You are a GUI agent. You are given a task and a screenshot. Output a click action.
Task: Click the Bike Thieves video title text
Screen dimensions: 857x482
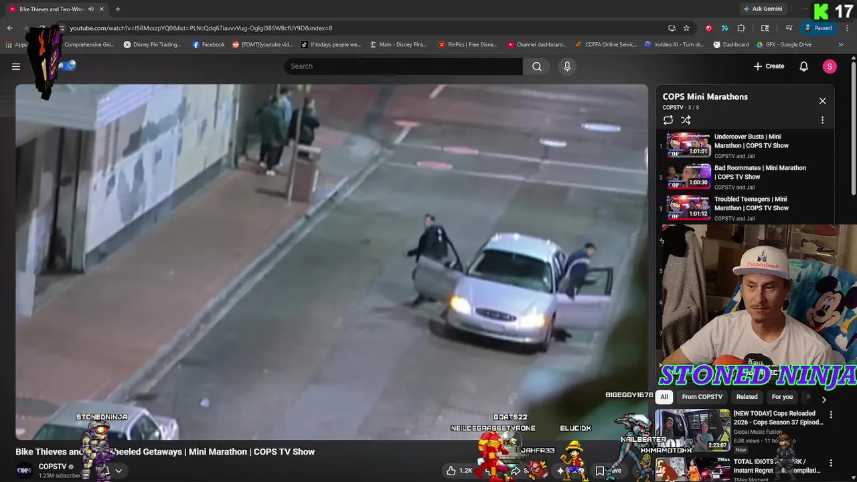[x=165, y=452]
